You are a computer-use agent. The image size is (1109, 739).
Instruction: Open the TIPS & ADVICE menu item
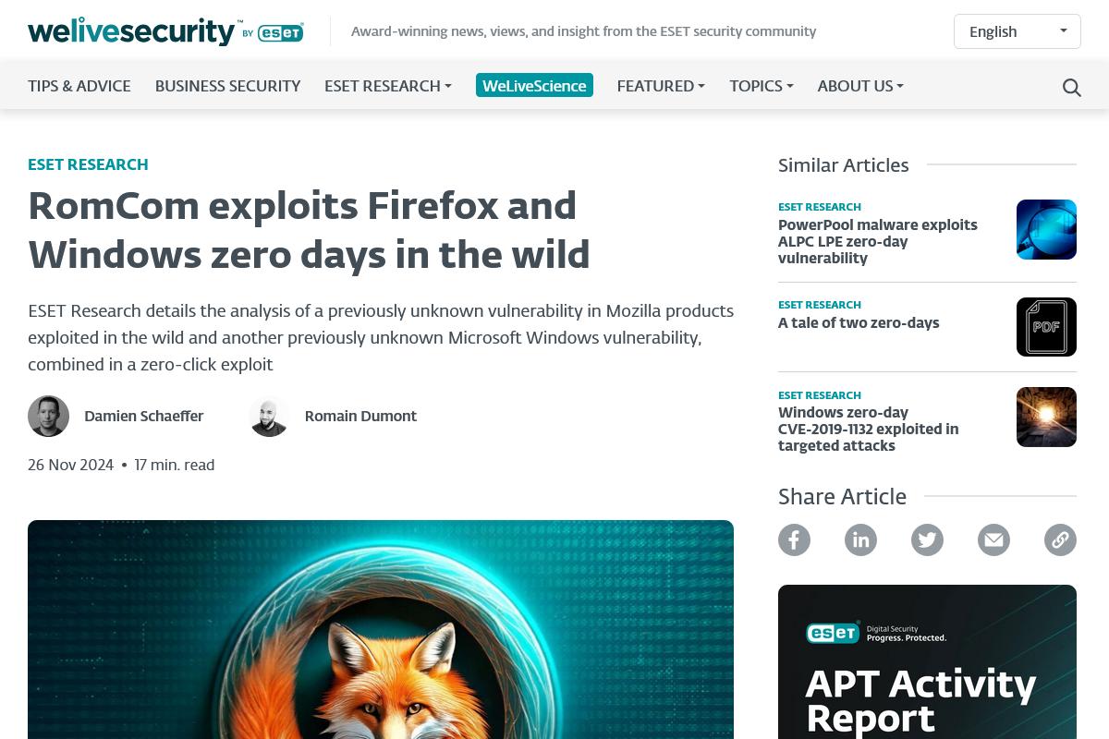79,85
